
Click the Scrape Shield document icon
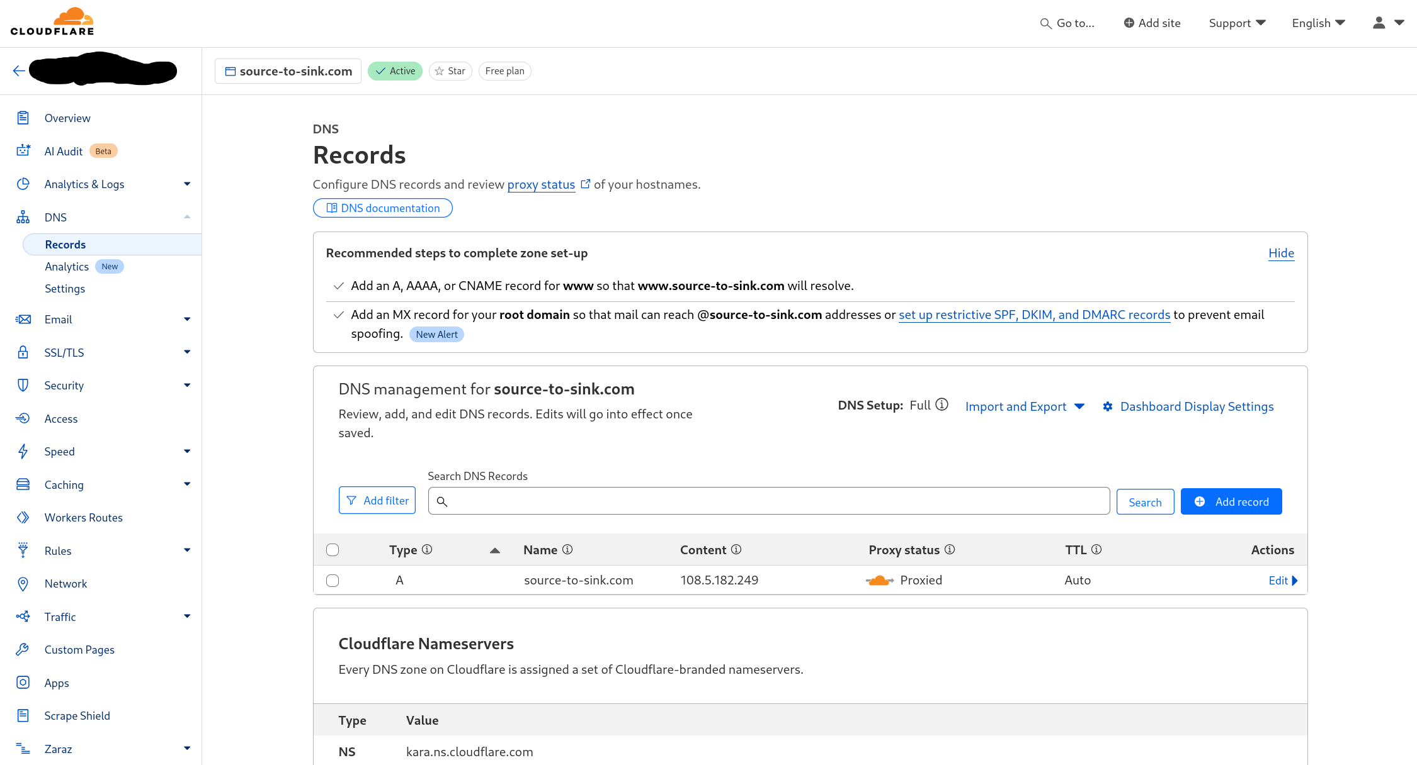[x=23, y=715]
